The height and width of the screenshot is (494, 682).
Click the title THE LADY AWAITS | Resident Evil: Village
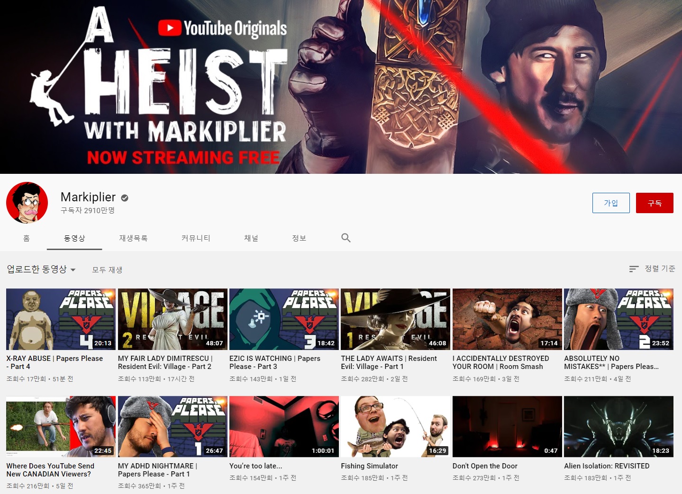[389, 362]
